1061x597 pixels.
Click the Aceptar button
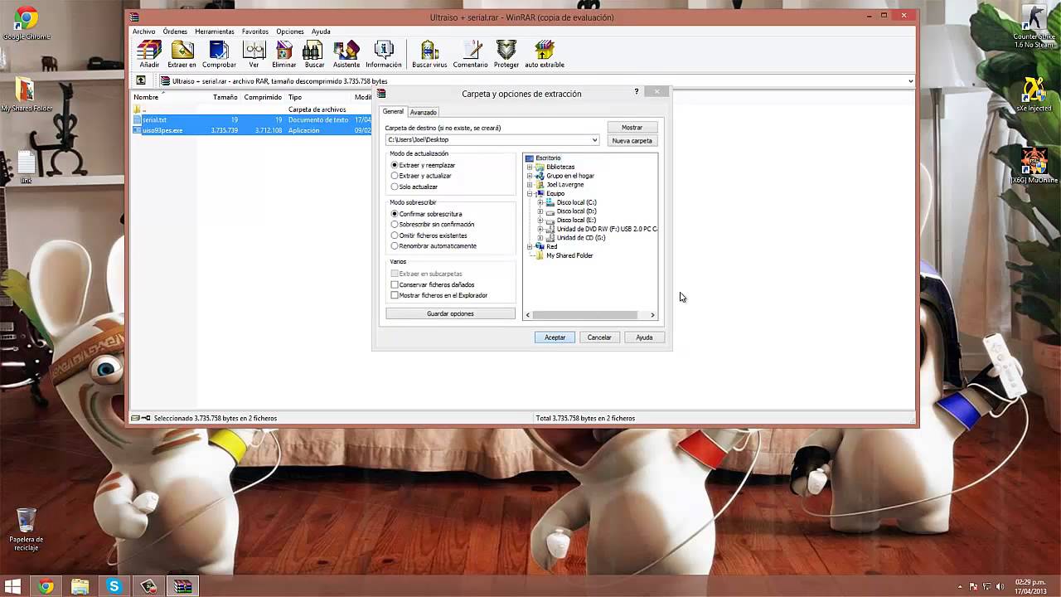(x=555, y=337)
